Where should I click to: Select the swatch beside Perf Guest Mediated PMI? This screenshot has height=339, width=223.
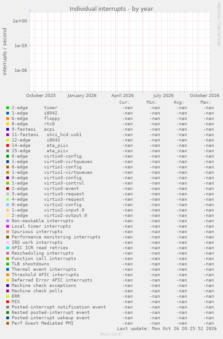pos(8,323)
